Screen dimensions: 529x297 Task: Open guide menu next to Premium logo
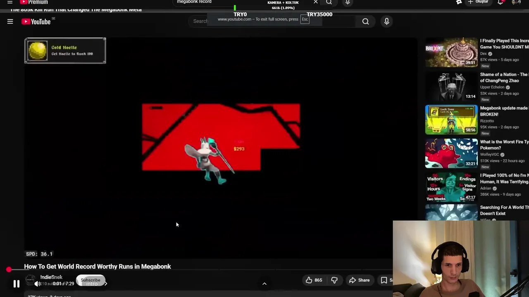click(x=10, y=2)
